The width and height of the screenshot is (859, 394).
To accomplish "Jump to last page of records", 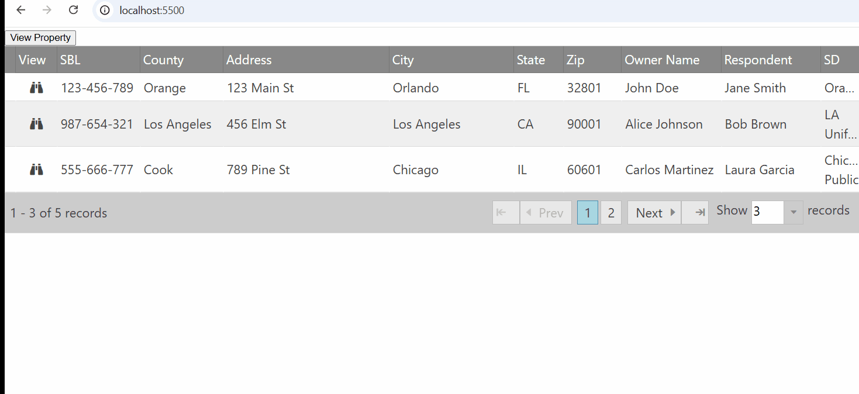I will point(695,213).
